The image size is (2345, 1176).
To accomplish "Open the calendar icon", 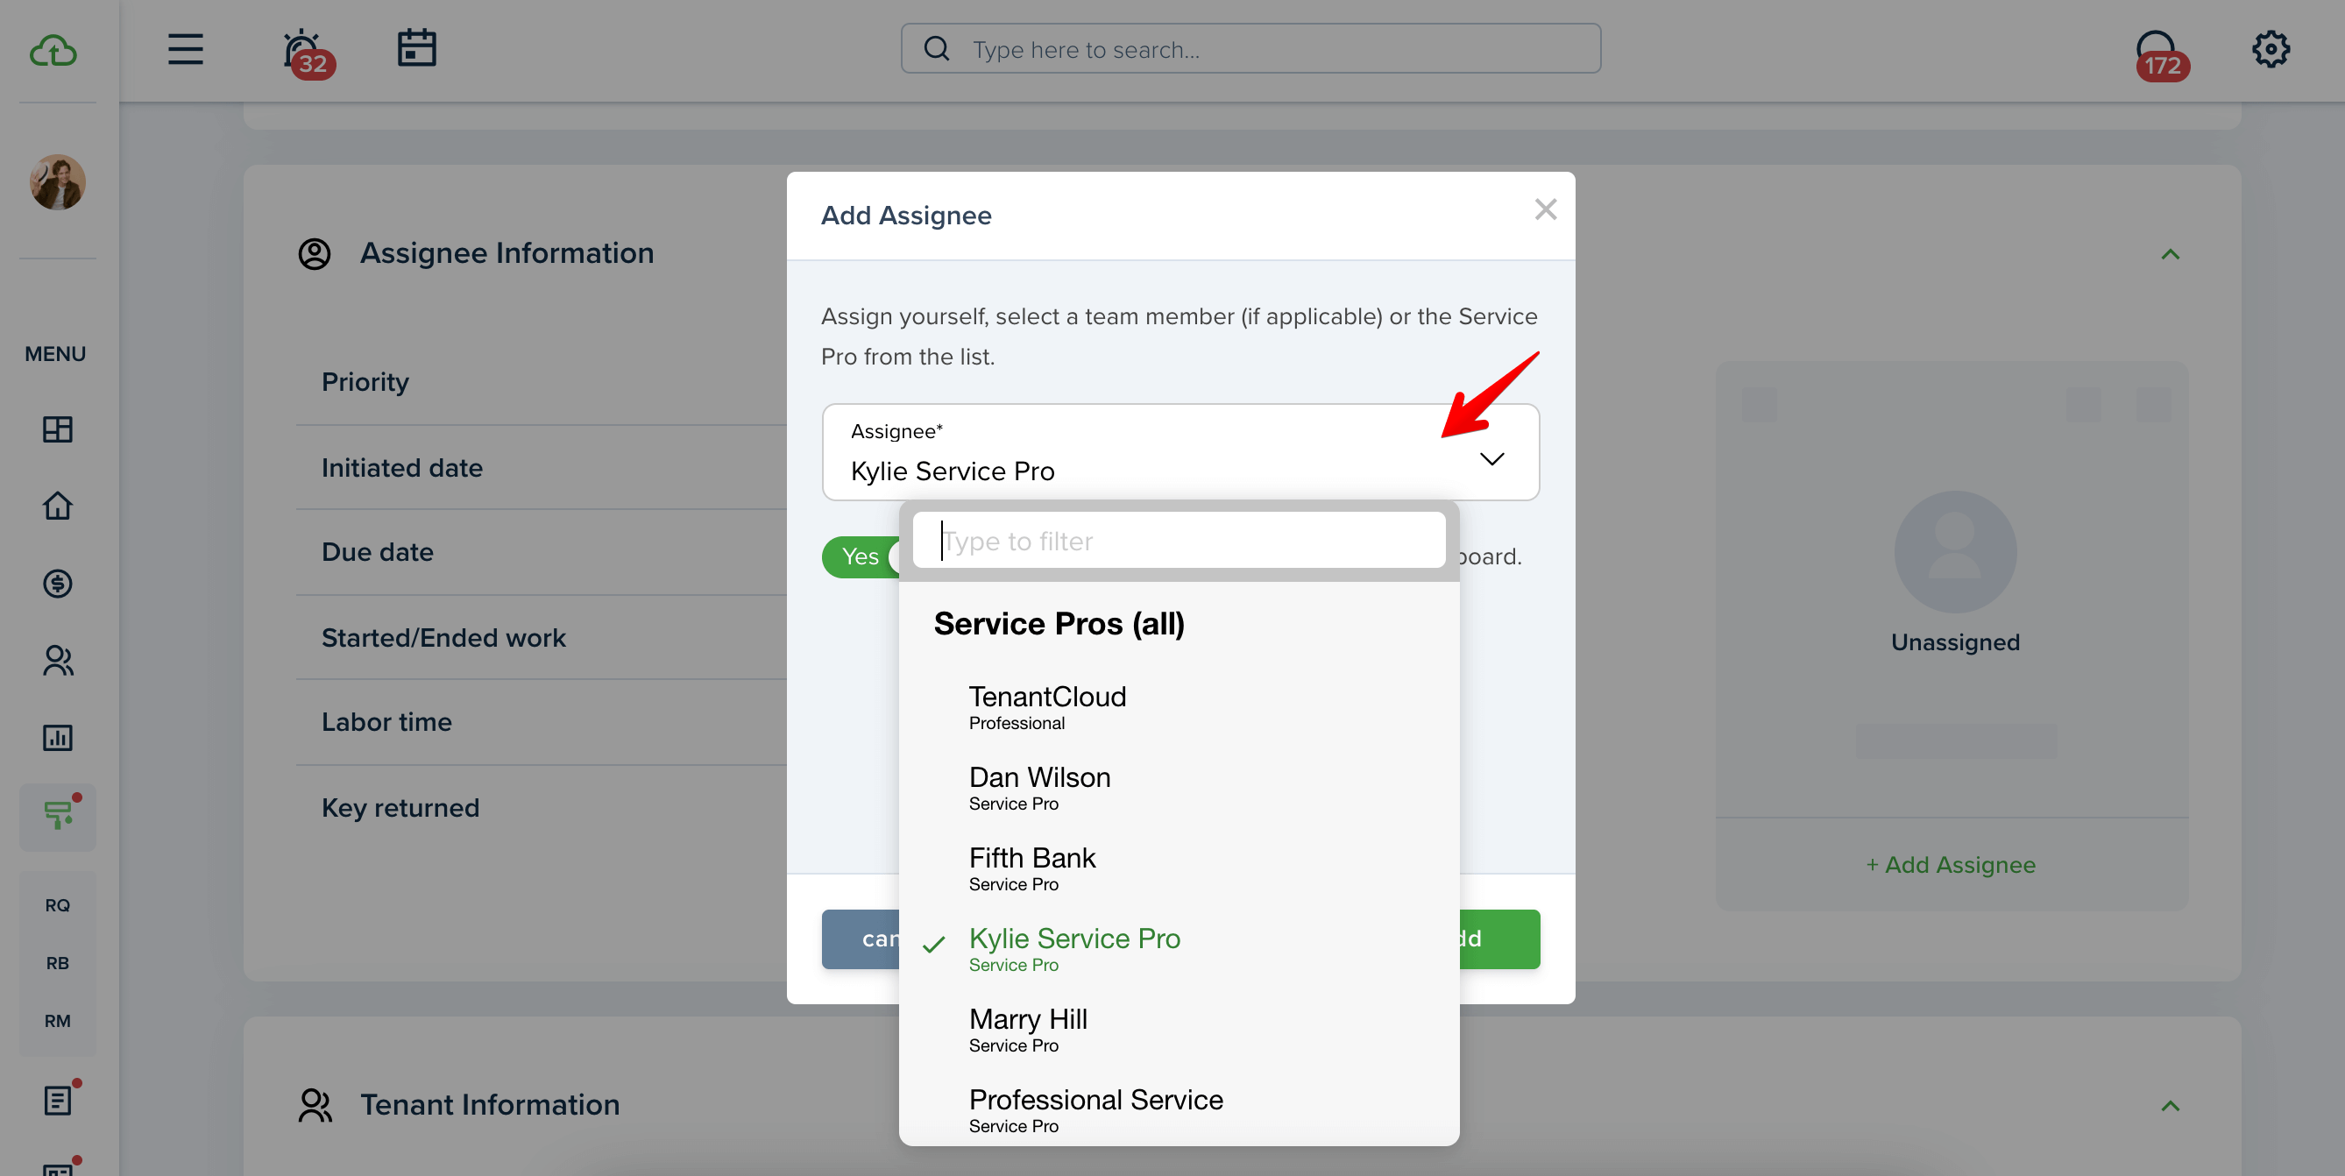I will pos(417,48).
